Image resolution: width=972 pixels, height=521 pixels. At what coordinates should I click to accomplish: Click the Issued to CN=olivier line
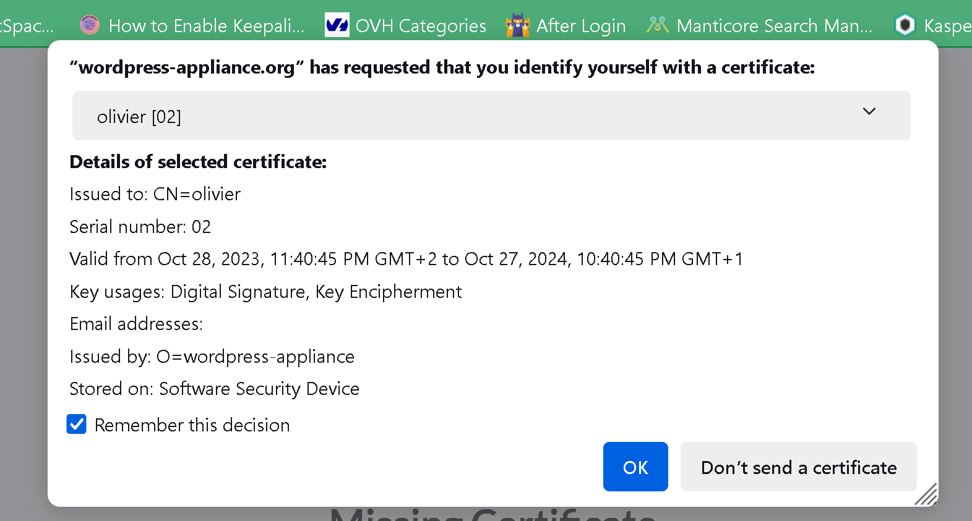coord(155,194)
